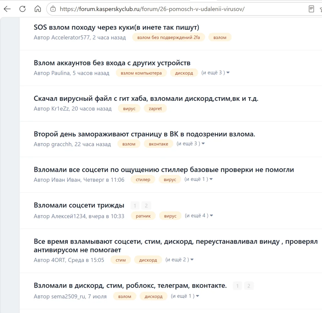Screen dimensions: 322x313
Task: Click tag "ратник"
Action: [x=143, y=216]
